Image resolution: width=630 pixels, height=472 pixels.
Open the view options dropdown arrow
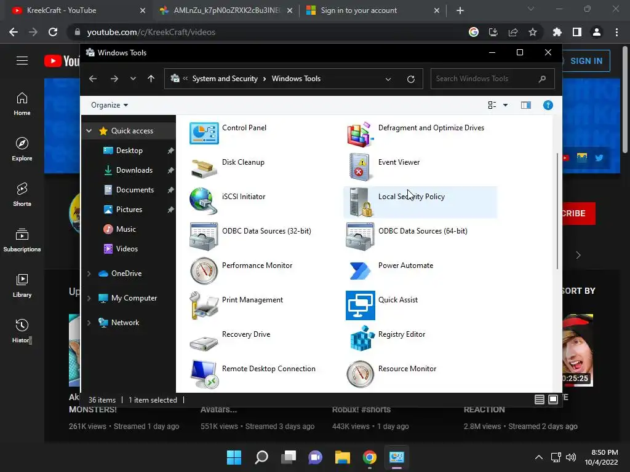(506, 105)
